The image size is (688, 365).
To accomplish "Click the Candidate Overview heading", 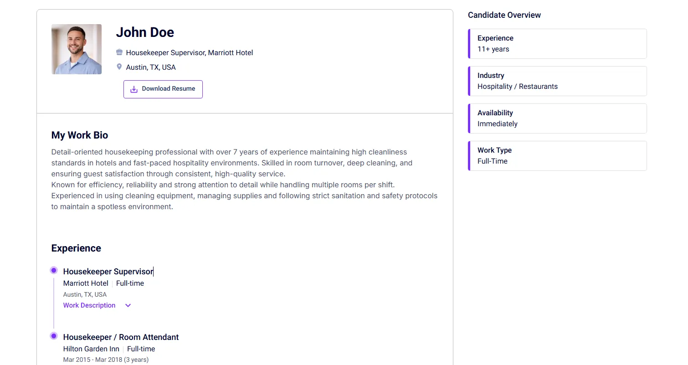I will [x=504, y=15].
